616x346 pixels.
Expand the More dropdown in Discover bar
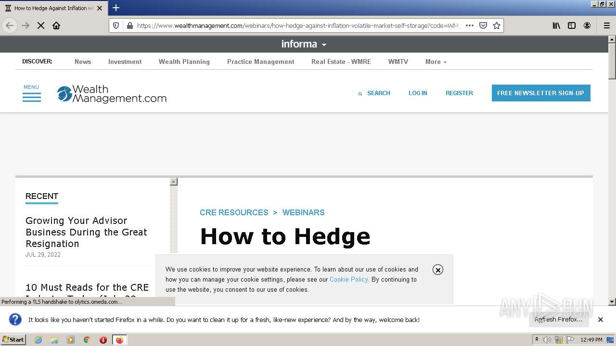[436, 62]
